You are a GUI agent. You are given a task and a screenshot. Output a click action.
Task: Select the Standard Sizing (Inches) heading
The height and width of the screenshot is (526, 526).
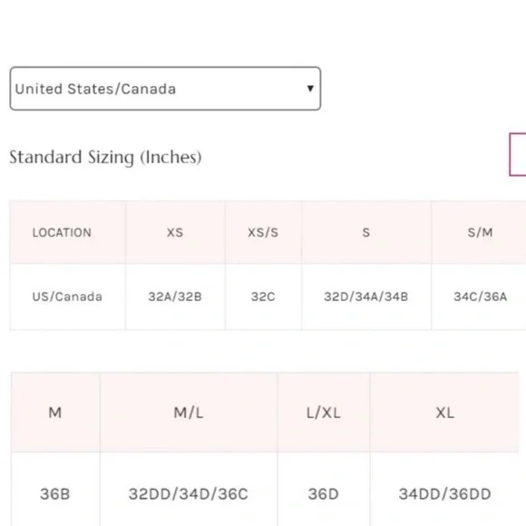click(105, 157)
